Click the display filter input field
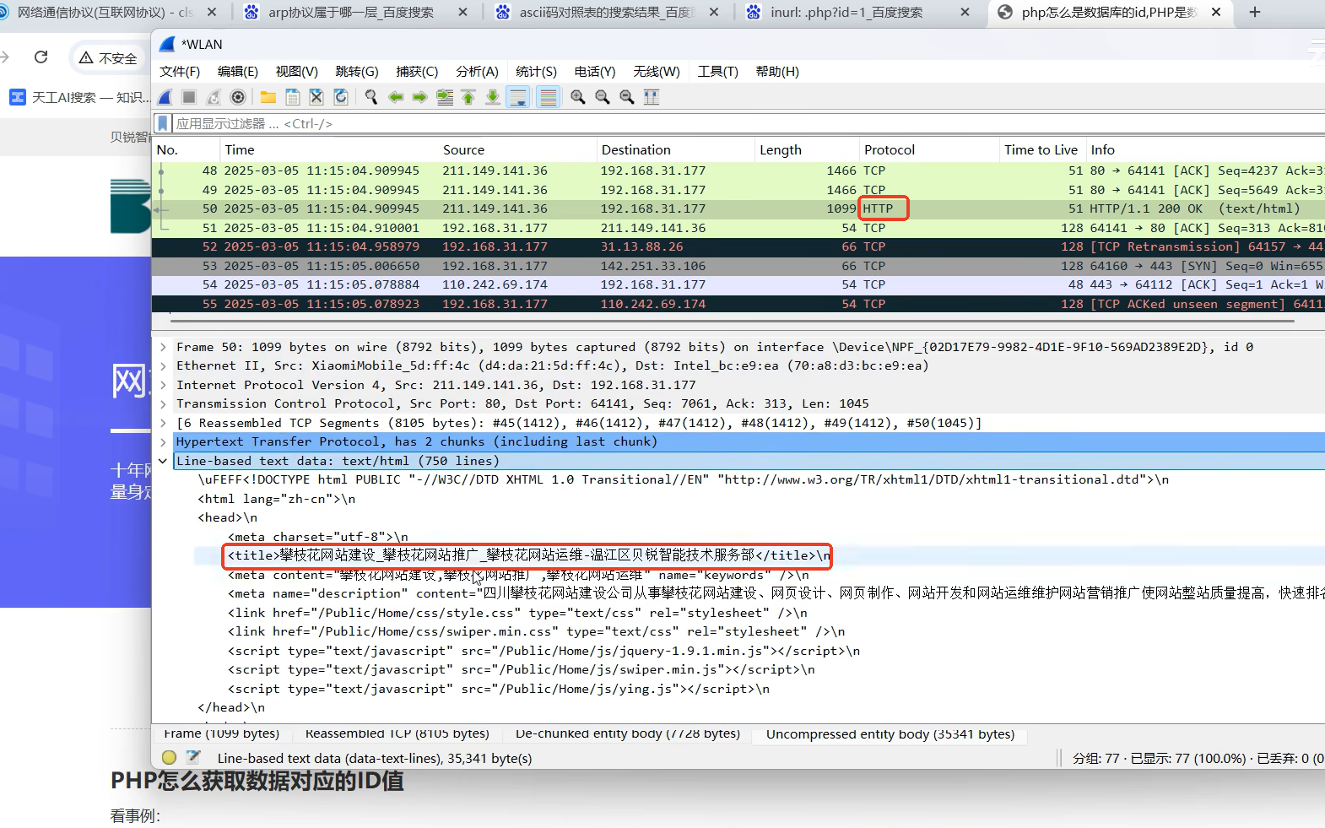 pyautogui.click(x=747, y=123)
